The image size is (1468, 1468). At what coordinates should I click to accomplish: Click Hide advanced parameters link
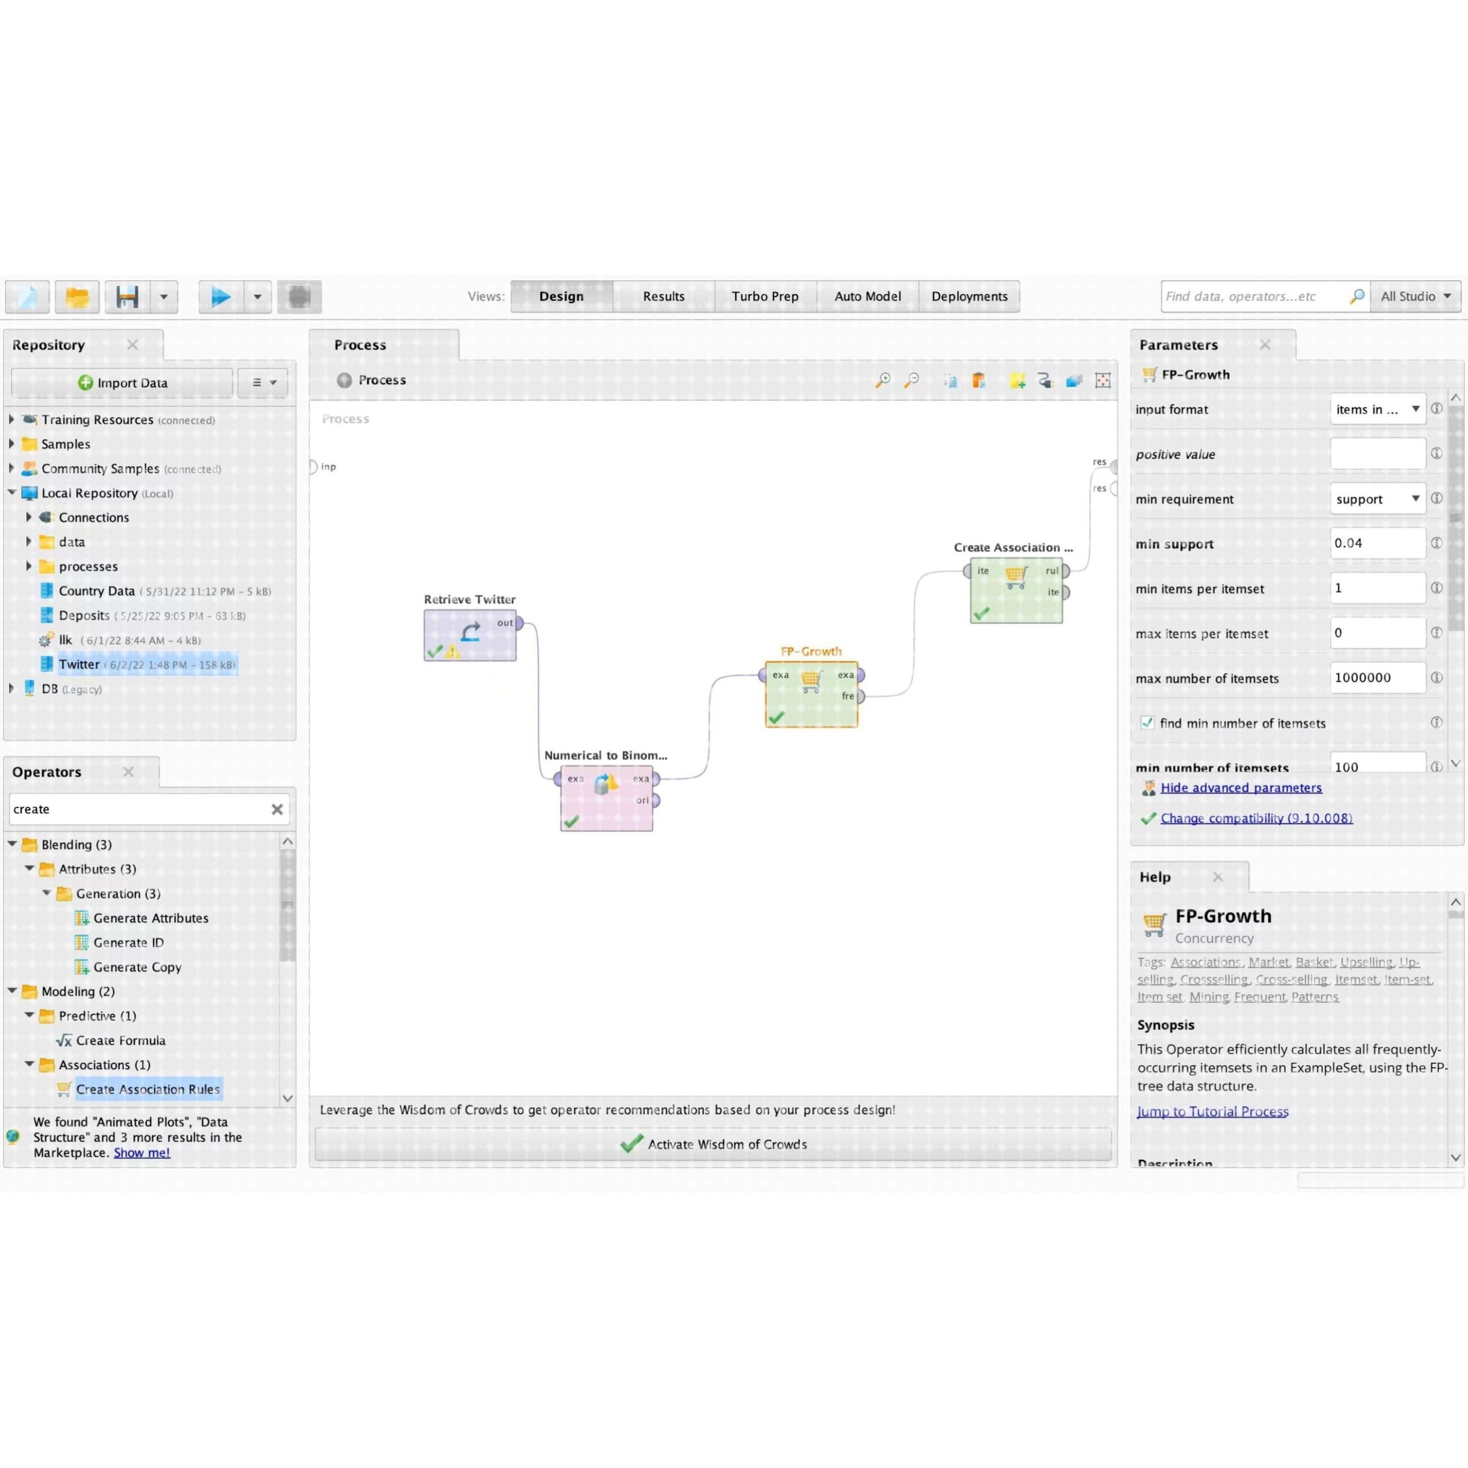coord(1241,788)
